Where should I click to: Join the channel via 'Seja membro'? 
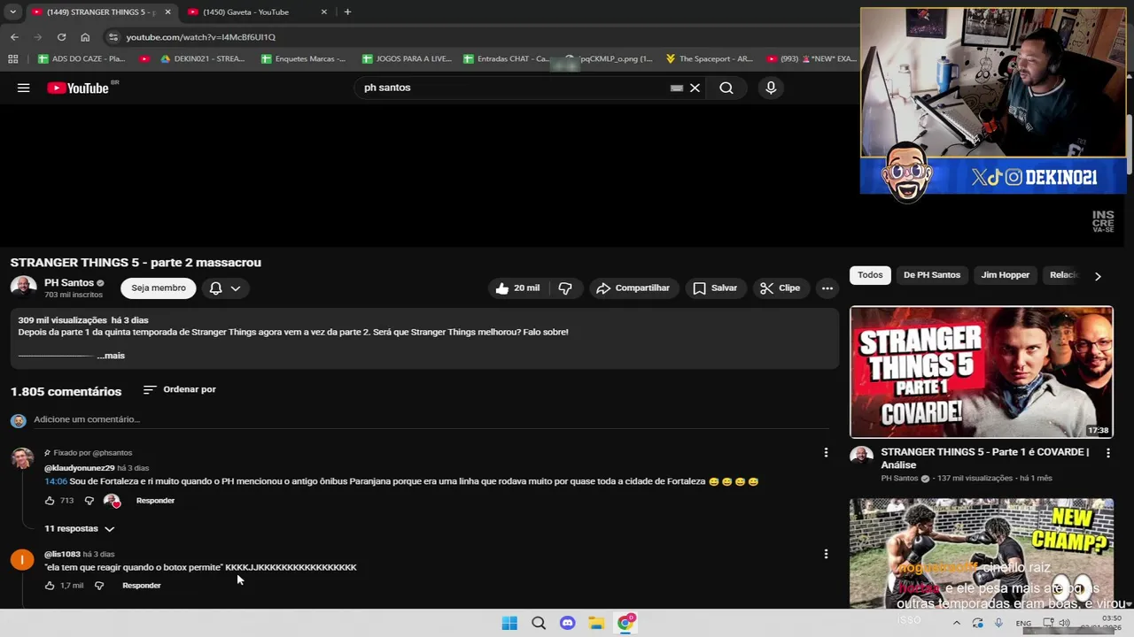pyautogui.click(x=159, y=288)
